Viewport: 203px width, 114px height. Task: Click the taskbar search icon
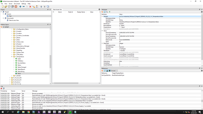(x=8, y=112)
